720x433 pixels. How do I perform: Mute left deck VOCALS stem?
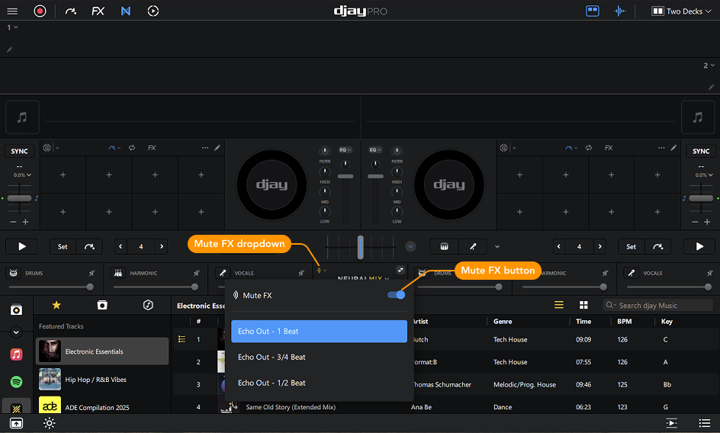[x=301, y=273]
